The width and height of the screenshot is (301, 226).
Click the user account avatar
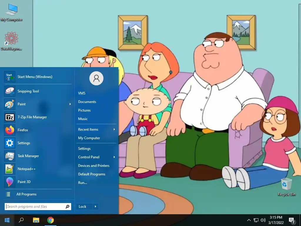coord(96,78)
